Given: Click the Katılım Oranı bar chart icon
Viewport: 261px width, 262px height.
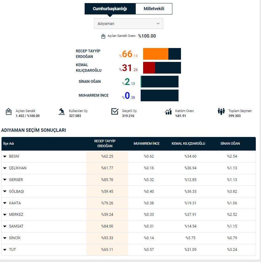Looking at the screenshot, I should coord(168,111).
